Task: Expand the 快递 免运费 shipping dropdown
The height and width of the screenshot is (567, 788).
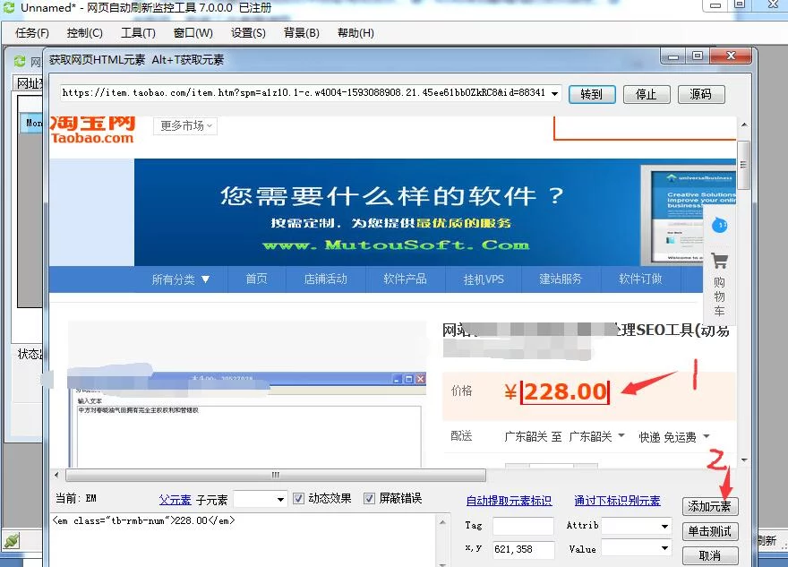Action: coord(674,437)
